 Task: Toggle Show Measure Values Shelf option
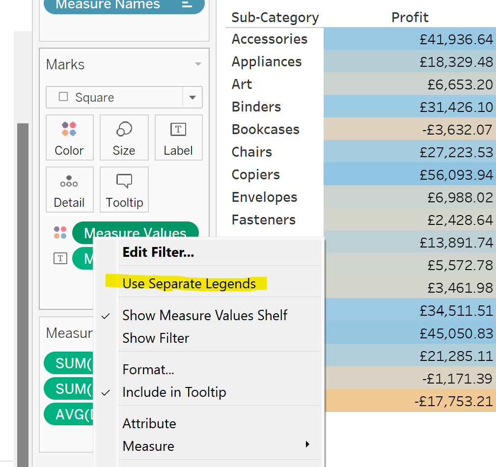(205, 315)
